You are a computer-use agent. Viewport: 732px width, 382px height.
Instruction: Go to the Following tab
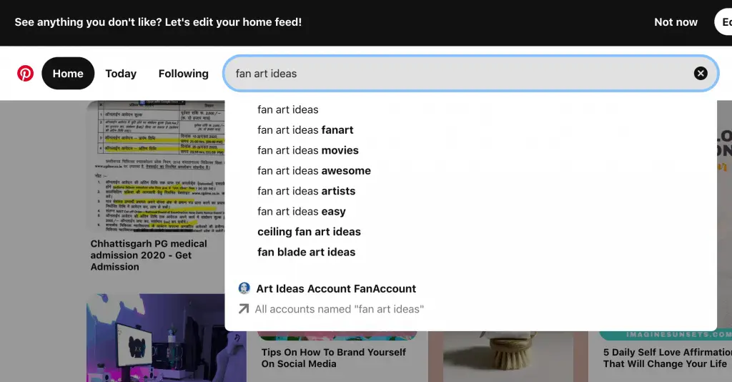(x=184, y=73)
